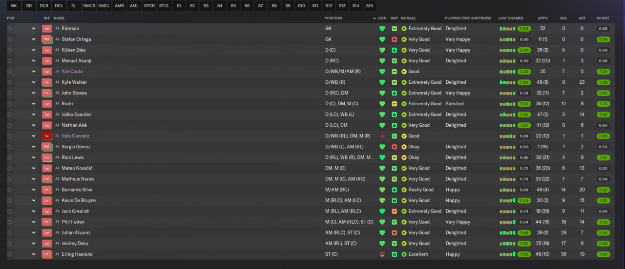The image size is (625, 269).
Task: Click Haaland's 7.81 average rating badge
Action: [x=603, y=254]
